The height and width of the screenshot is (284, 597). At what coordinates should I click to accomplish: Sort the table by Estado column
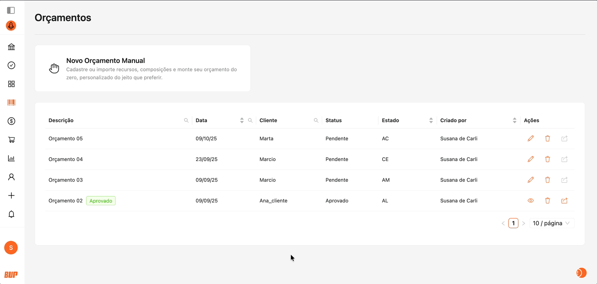pyautogui.click(x=431, y=120)
